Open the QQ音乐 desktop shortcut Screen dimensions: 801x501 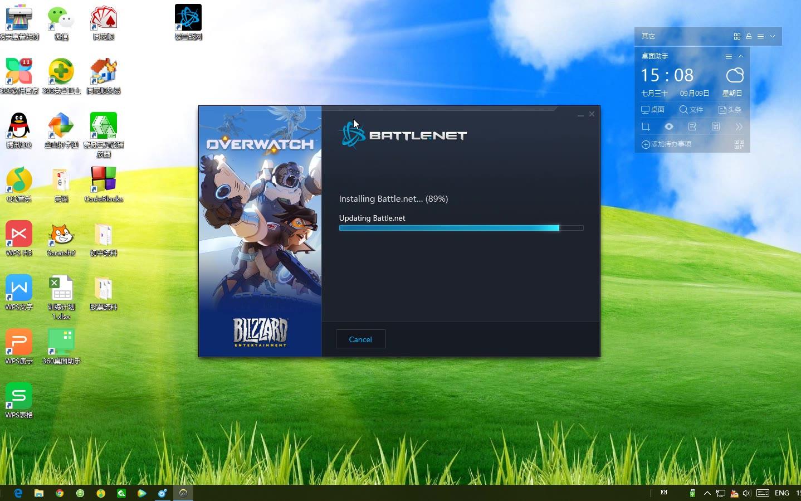click(x=19, y=184)
